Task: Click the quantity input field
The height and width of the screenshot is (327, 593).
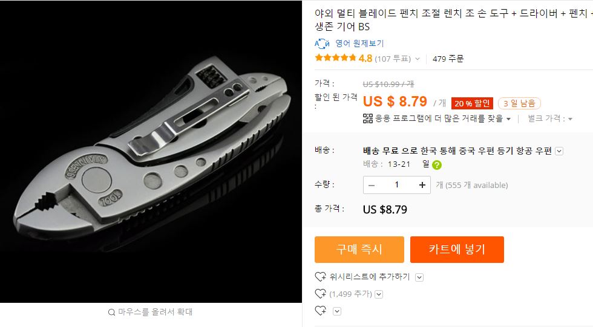Action: click(x=397, y=185)
